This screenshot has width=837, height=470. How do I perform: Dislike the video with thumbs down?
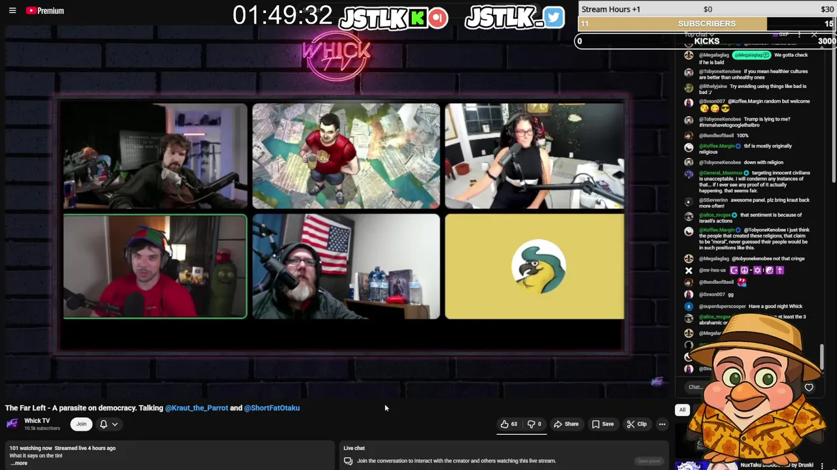[x=535, y=424]
